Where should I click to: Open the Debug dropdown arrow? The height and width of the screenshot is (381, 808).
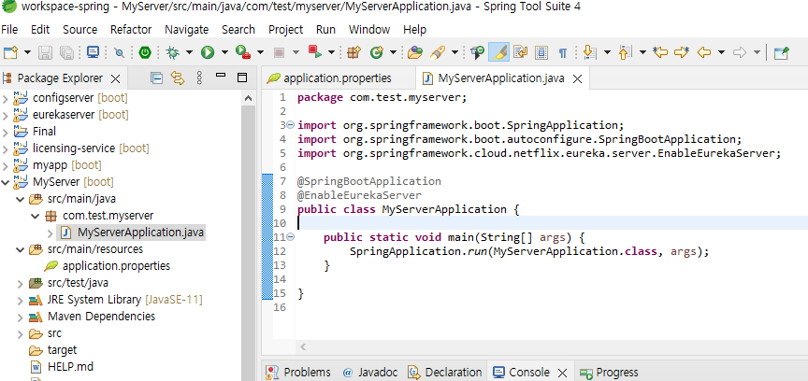189,52
